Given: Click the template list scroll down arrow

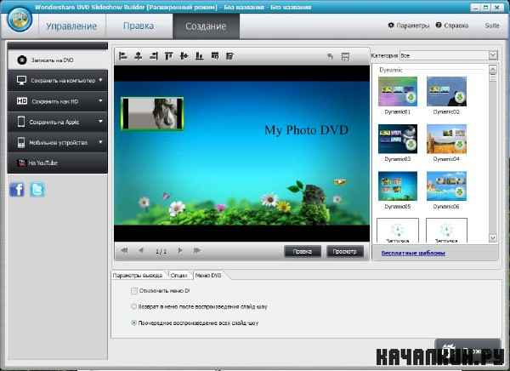Looking at the screenshot, I should [x=493, y=237].
